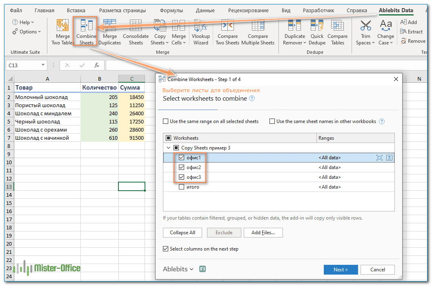Open the Данные ribbon tab
432x286 pixels.
click(205, 10)
